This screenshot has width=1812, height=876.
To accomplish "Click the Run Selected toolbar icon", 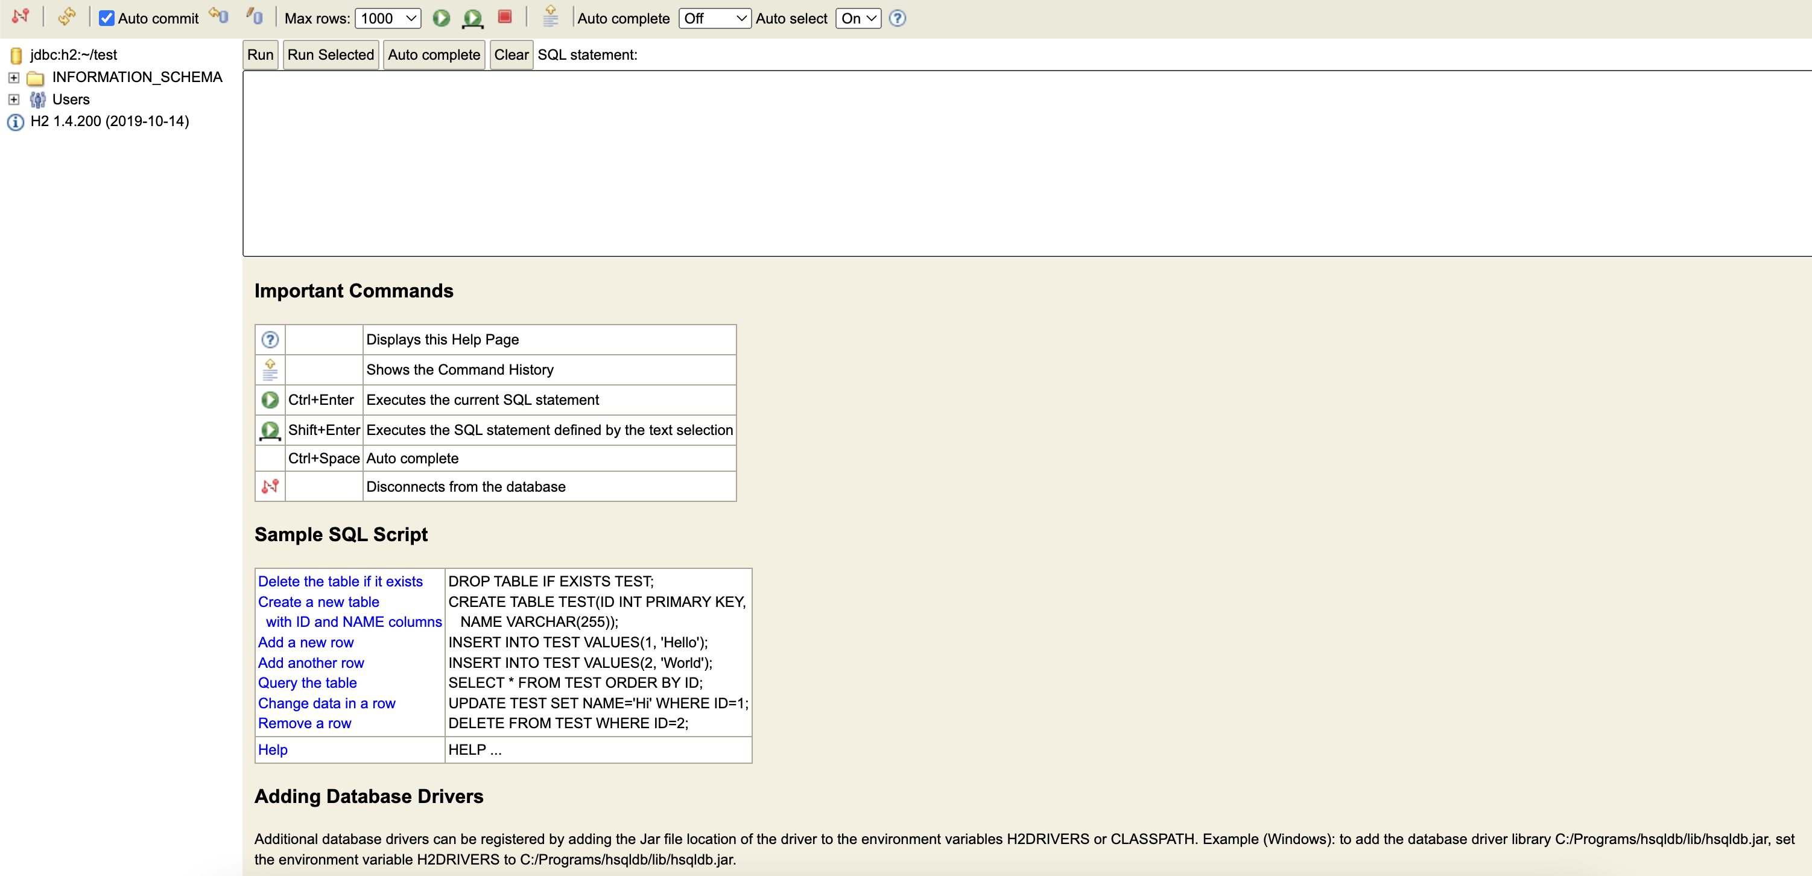I will 473,18.
